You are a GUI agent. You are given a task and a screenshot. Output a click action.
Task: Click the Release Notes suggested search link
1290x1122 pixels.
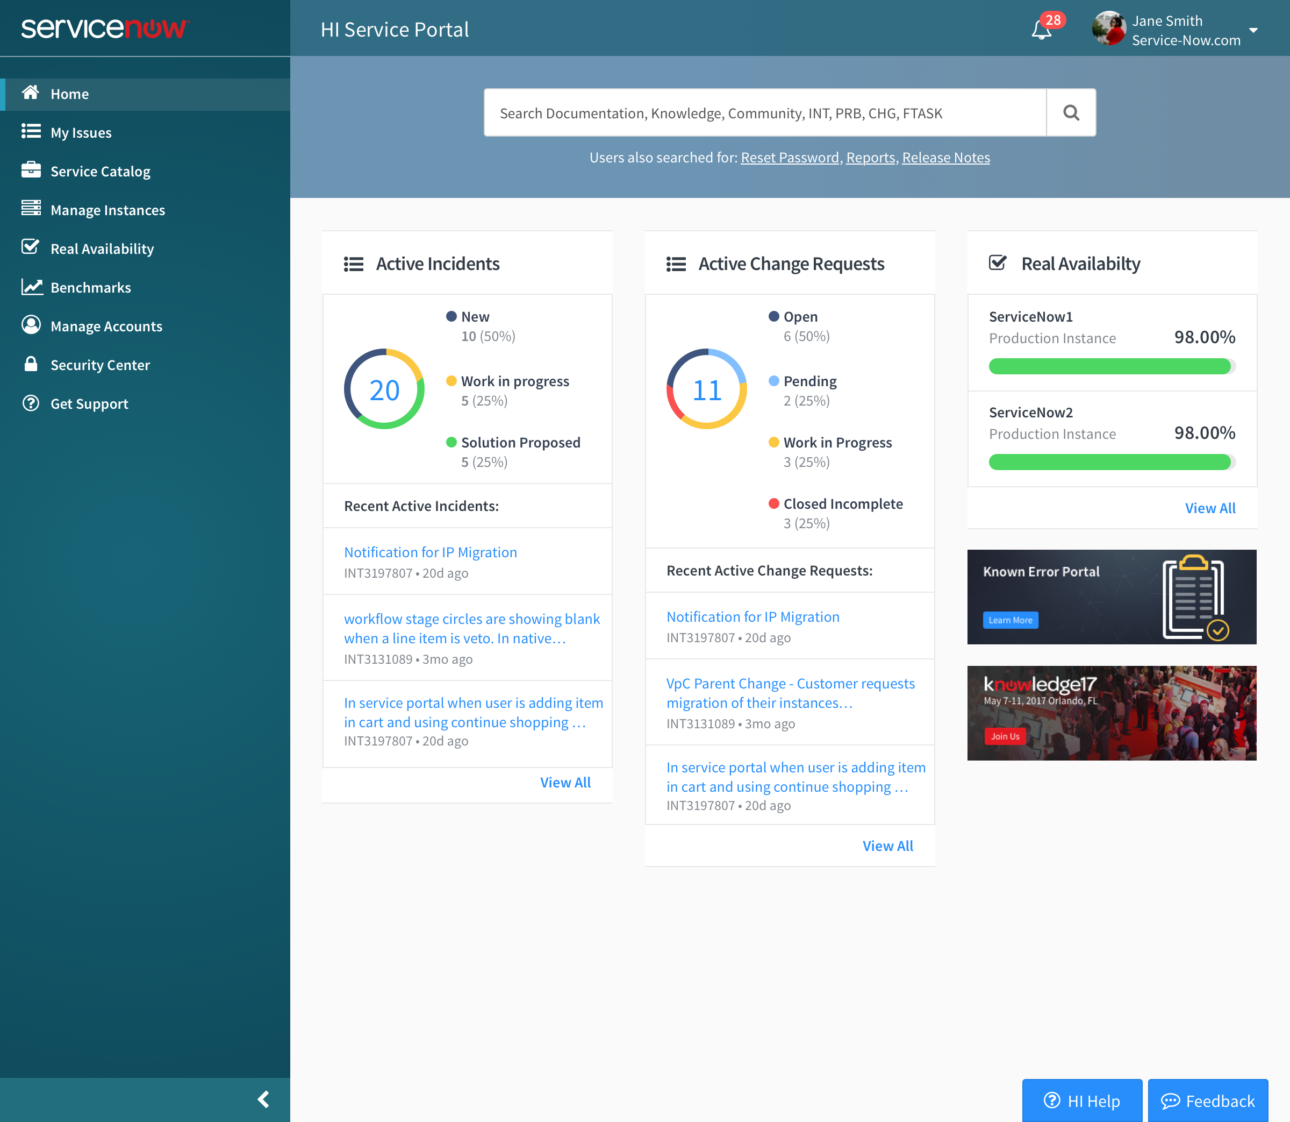[x=946, y=158]
